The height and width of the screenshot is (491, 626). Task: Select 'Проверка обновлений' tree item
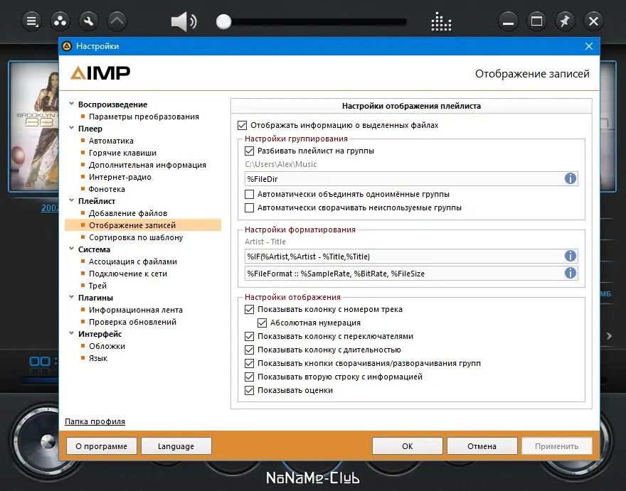tap(132, 322)
